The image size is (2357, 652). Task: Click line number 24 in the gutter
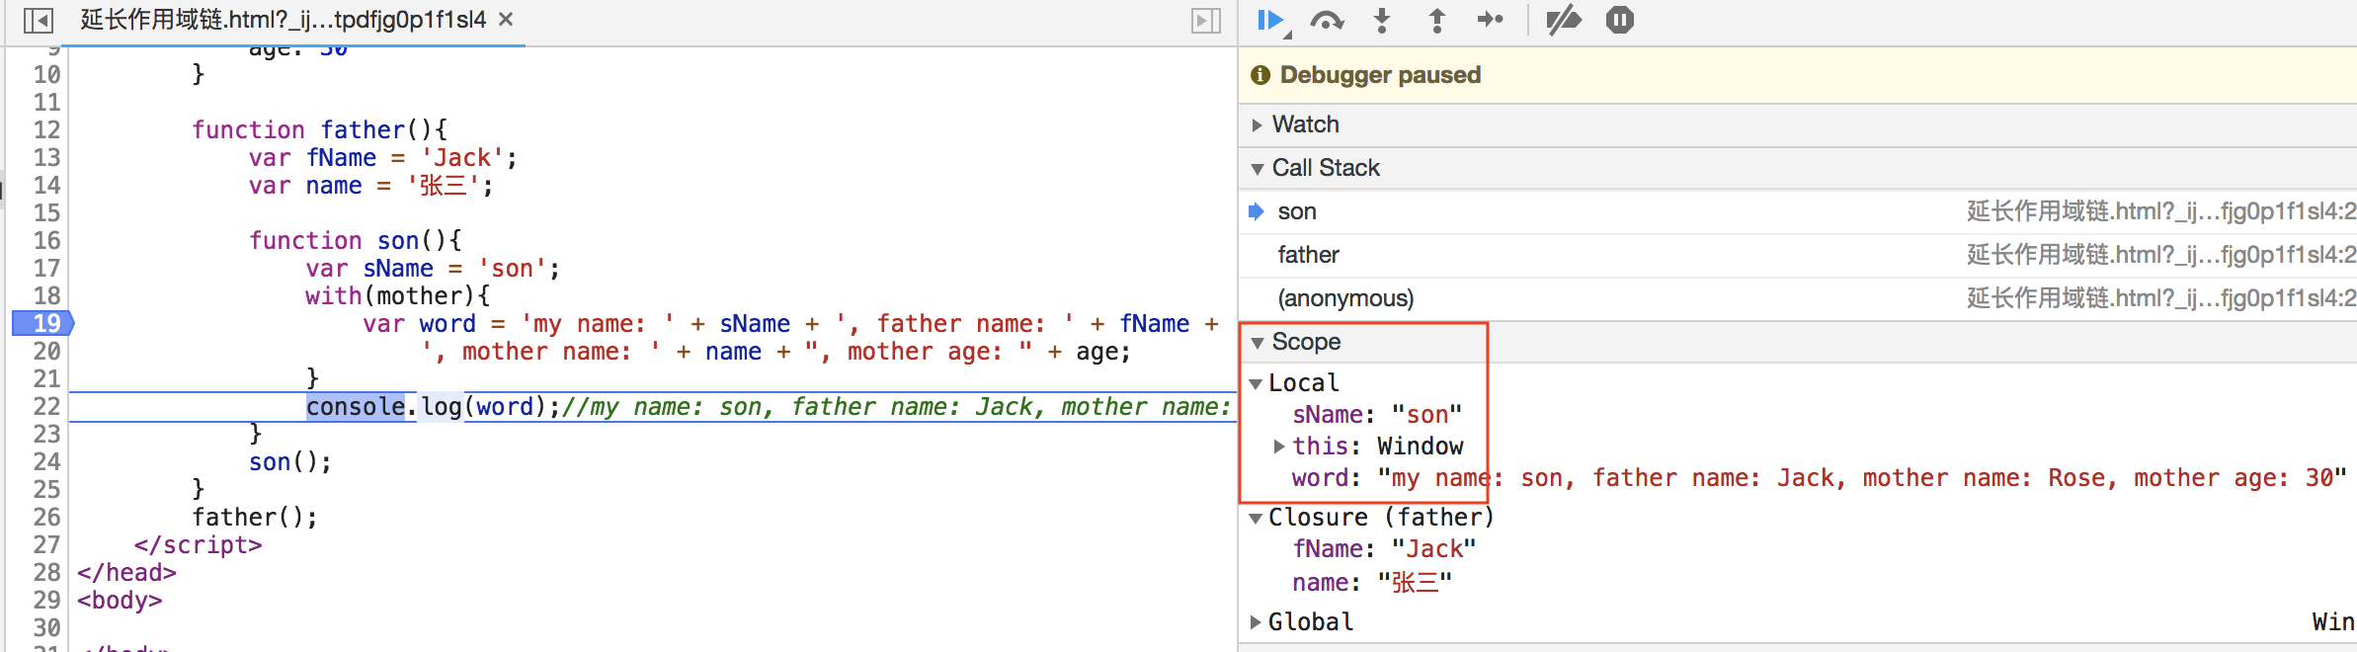[46, 462]
